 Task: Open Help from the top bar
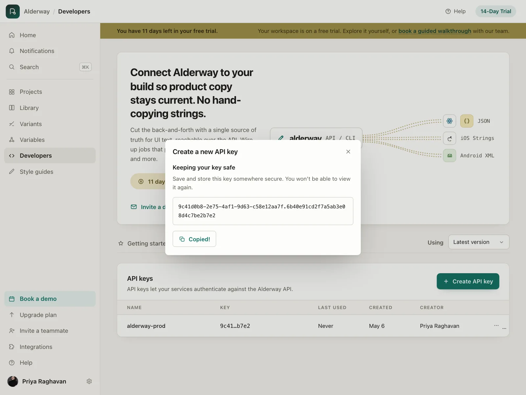(x=455, y=12)
